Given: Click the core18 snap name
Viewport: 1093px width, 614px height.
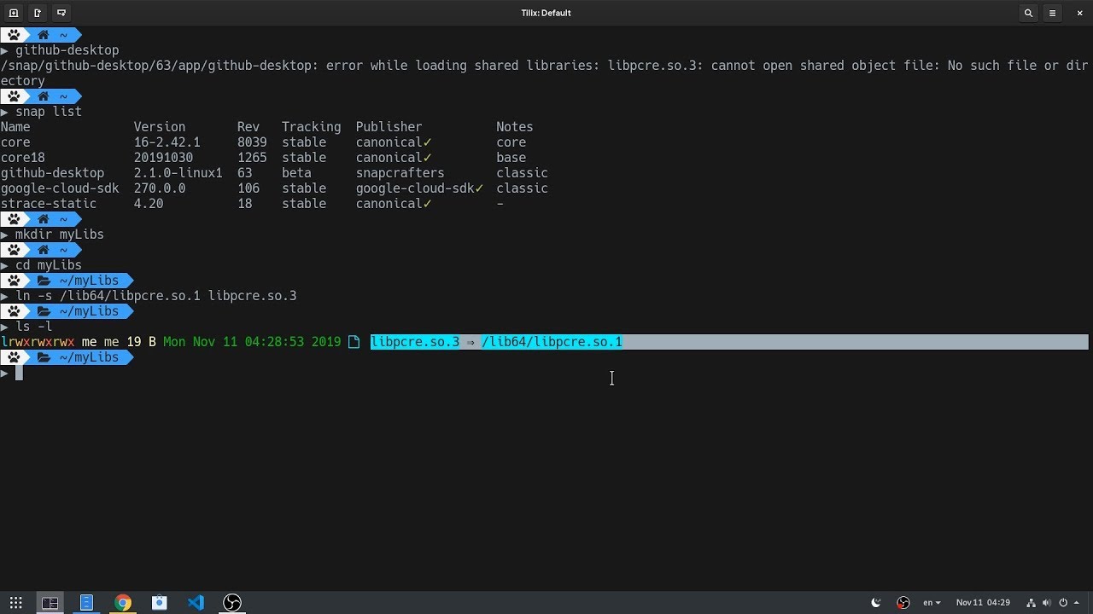Looking at the screenshot, I should pyautogui.click(x=23, y=158).
